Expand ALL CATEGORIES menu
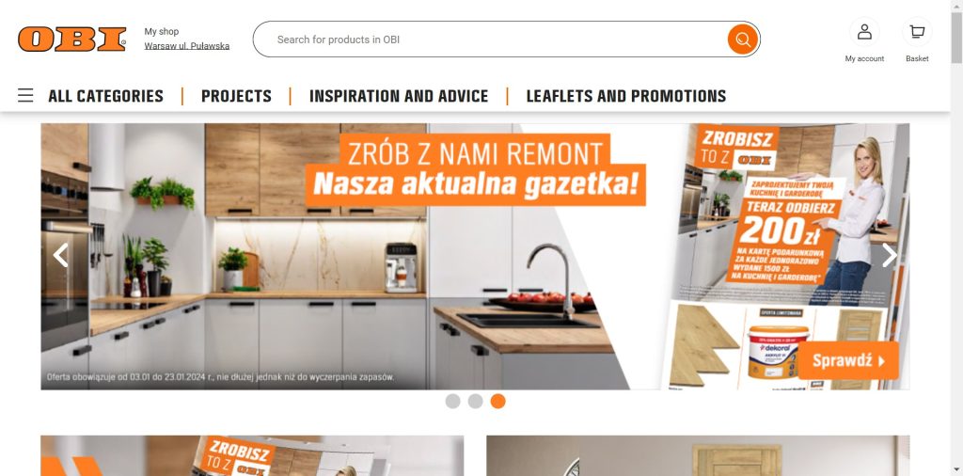 [105, 96]
